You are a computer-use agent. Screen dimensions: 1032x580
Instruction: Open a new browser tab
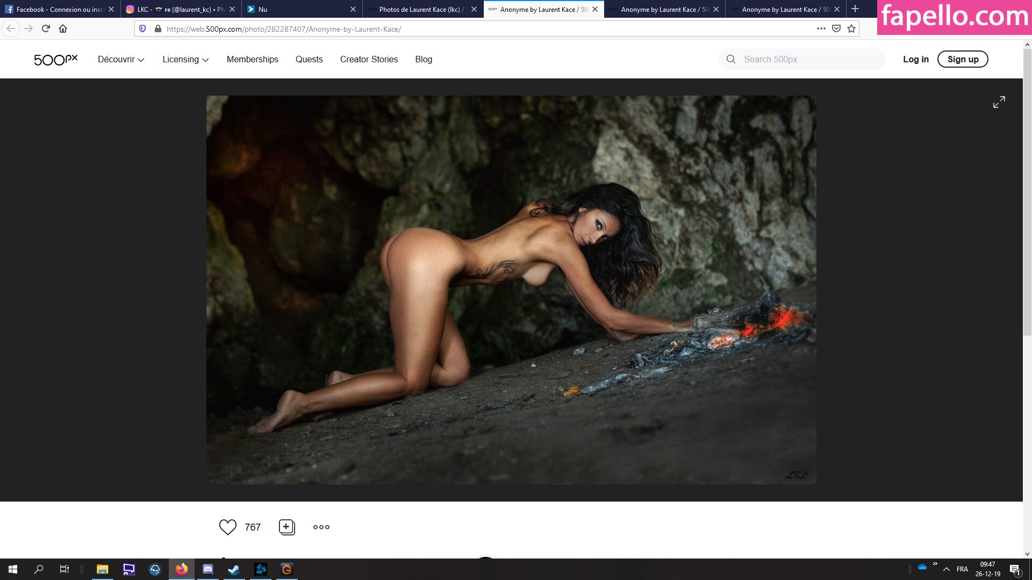pyautogui.click(x=855, y=9)
